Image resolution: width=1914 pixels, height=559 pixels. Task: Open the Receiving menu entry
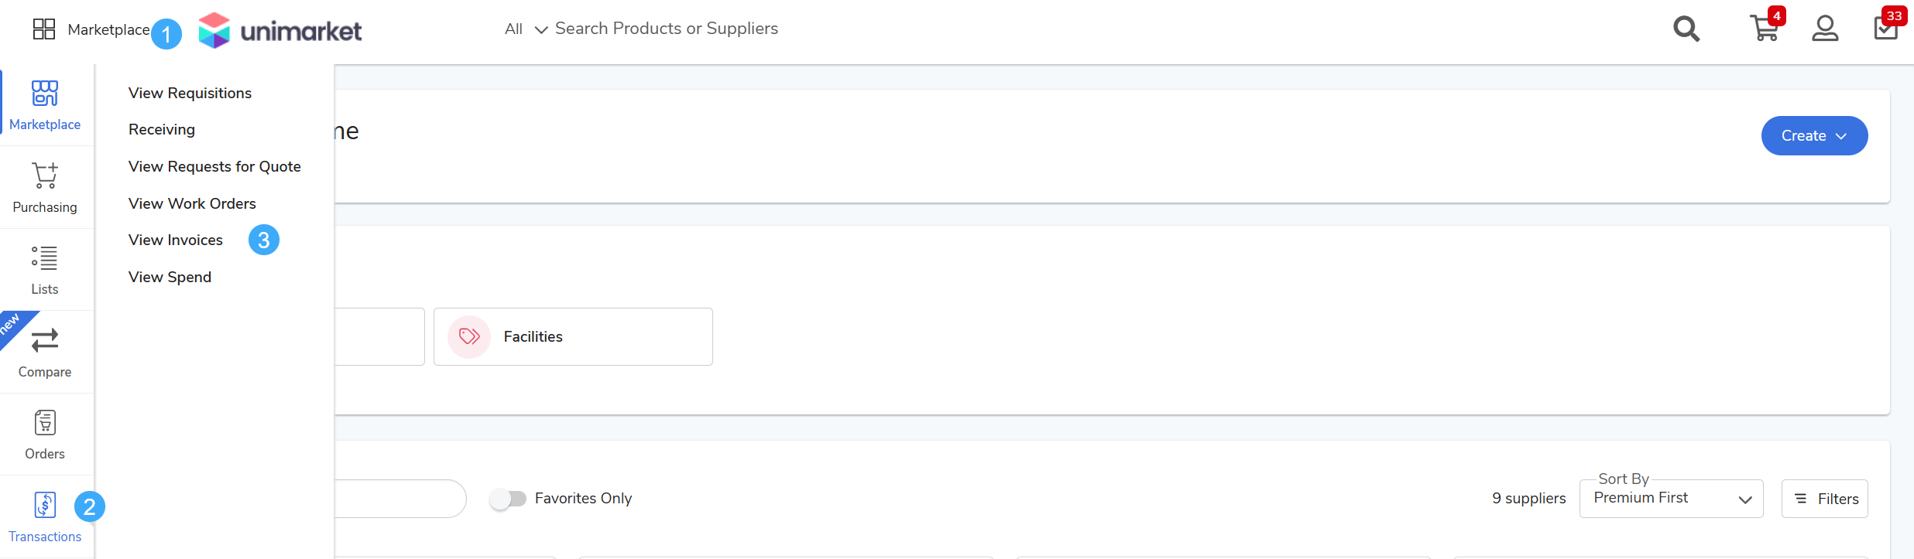click(x=162, y=130)
